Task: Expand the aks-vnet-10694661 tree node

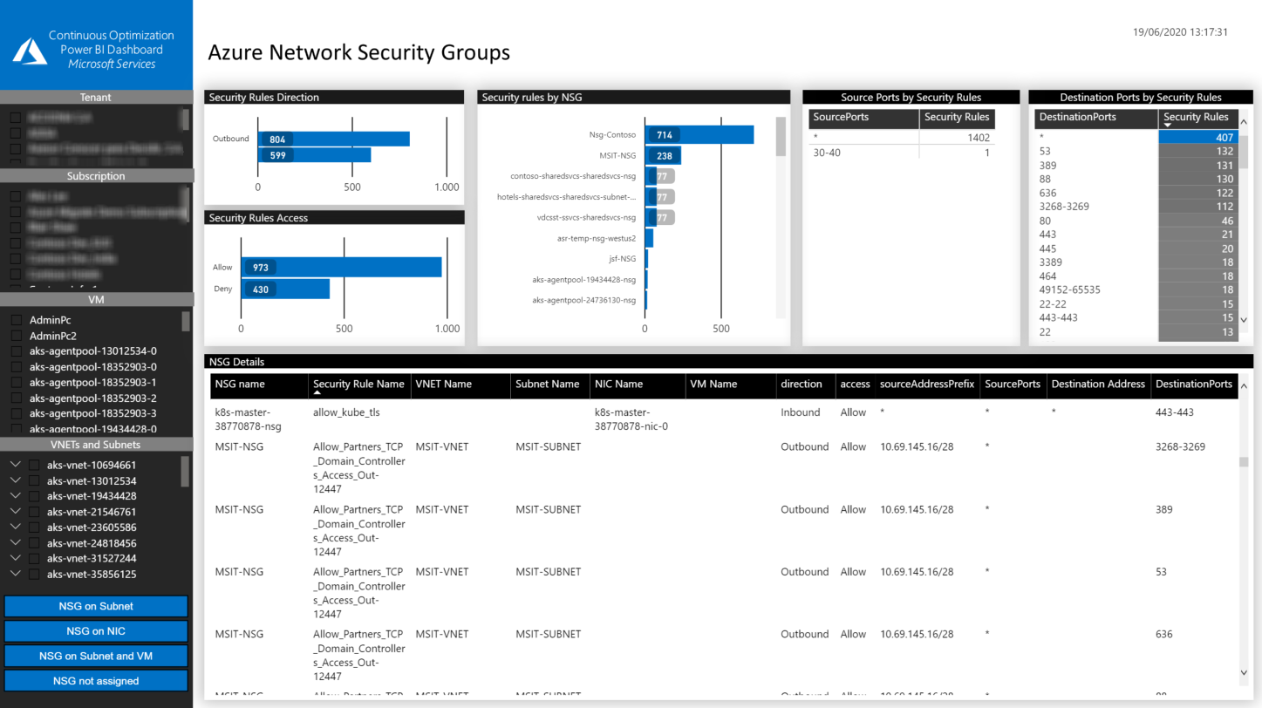Action: pyautogui.click(x=15, y=465)
